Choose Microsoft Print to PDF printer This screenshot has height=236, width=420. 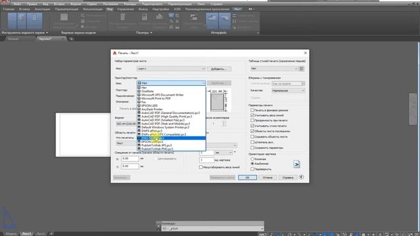(x=156, y=98)
